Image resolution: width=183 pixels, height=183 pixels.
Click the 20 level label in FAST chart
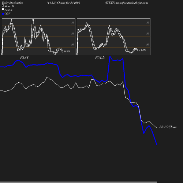(x=73, y=45)
